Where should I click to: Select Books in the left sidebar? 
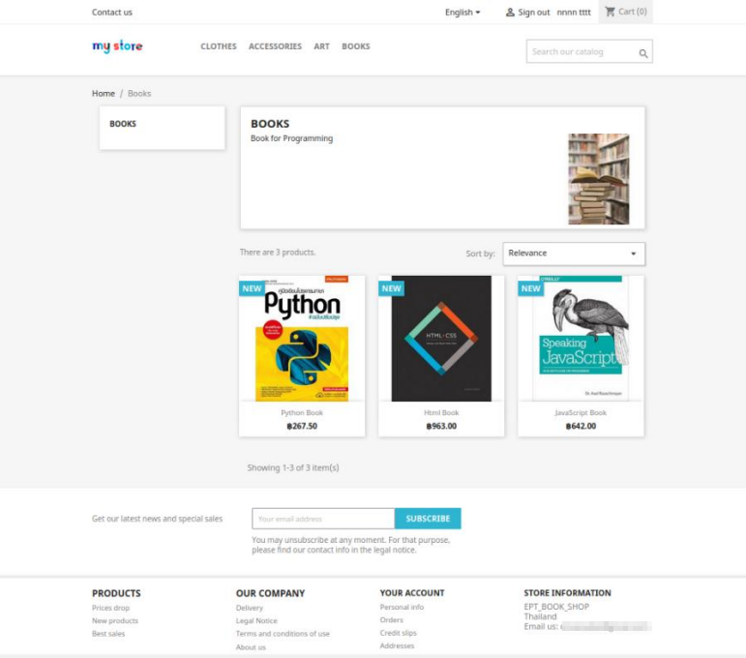coord(123,124)
